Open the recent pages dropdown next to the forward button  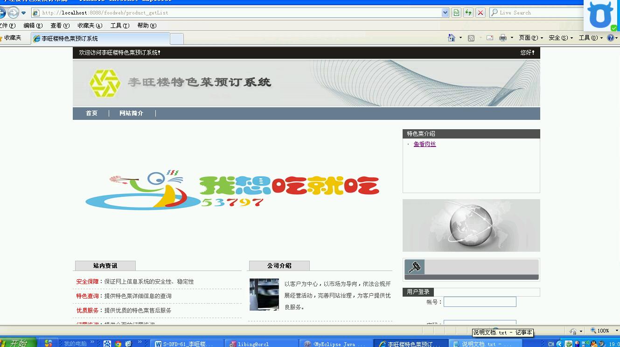point(23,13)
